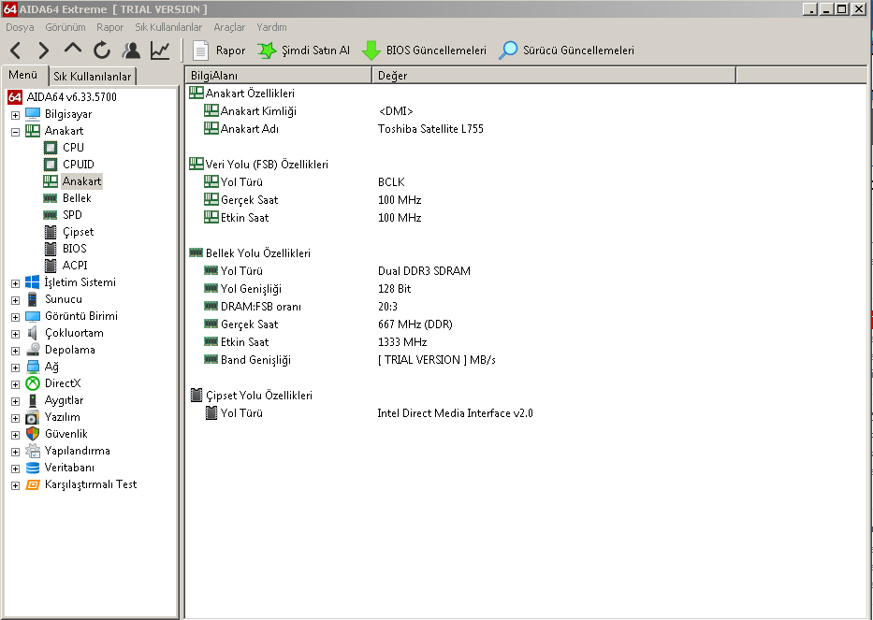Expand the Güvenlik tree node
873x620 pixels.
pos(15,435)
